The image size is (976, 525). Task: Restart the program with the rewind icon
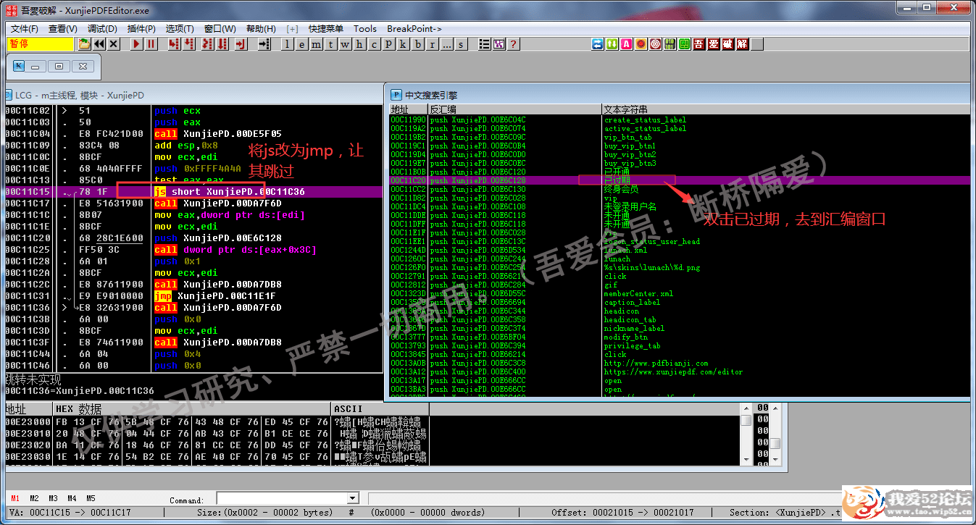point(99,44)
